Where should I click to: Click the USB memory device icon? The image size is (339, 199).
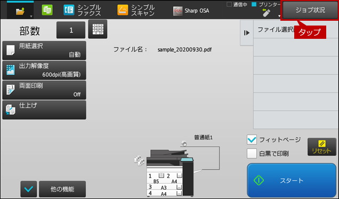266,13
